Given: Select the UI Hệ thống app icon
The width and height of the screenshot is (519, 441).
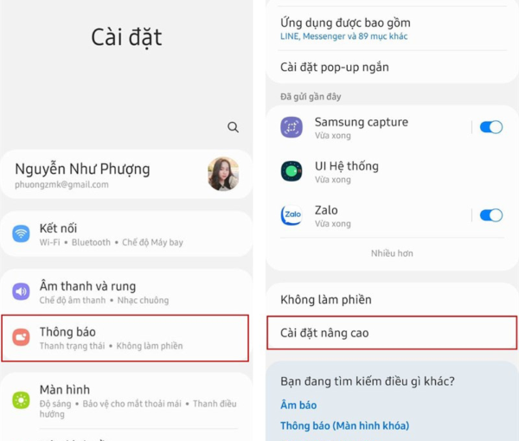Looking at the screenshot, I should click(292, 171).
